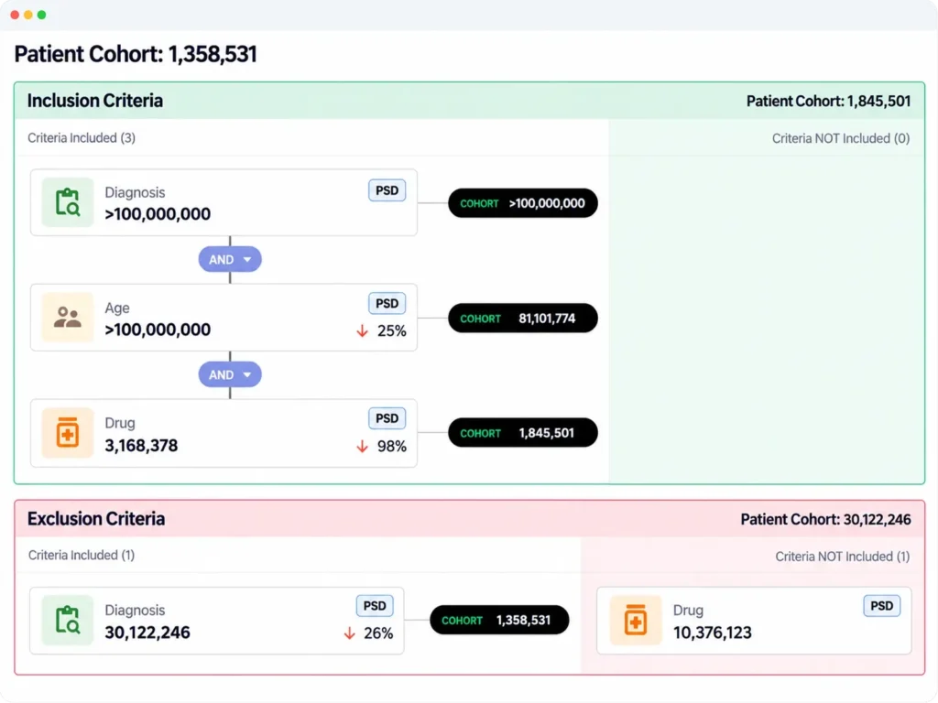This screenshot has width=938, height=703.
Task: Click 'Criteria NOT Included (0)' label
Action: (841, 139)
